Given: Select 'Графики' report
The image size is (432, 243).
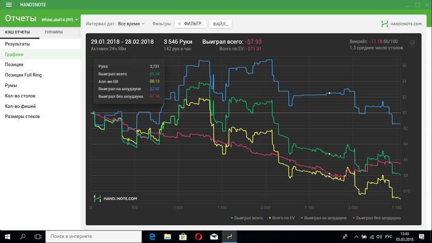Looking at the screenshot, I should (40, 54).
